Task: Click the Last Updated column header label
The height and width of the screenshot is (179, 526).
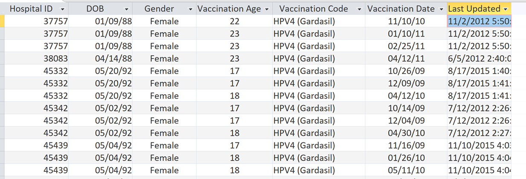Action: [474, 9]
